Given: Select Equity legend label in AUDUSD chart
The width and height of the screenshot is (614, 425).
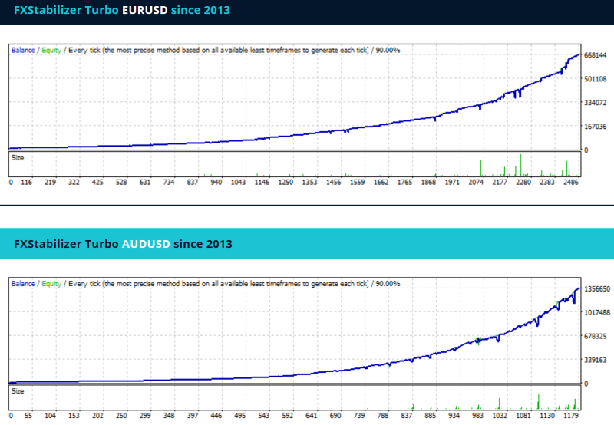Looking at the screenshot, I should pyautogui.click(x=51, y=284).
